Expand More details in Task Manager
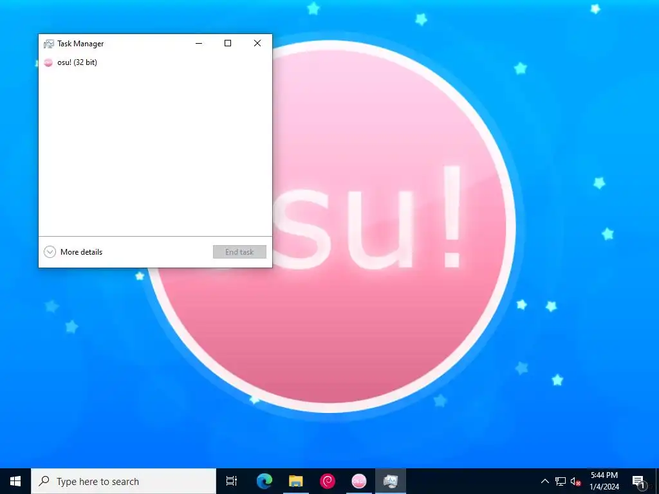 pyautogui.click(x=73, y=252)
